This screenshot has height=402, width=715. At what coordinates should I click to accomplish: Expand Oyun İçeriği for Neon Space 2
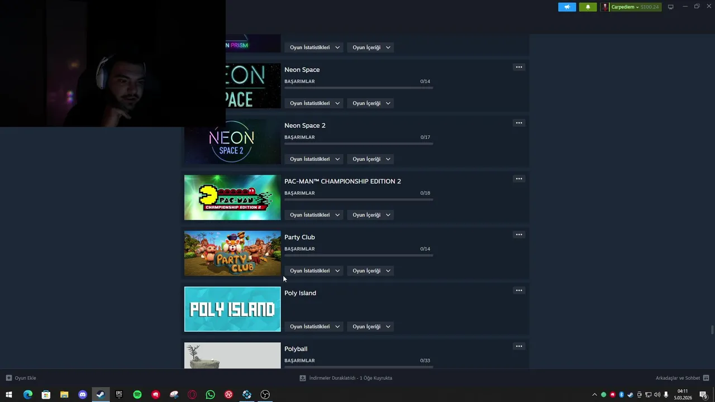point(371,159)
